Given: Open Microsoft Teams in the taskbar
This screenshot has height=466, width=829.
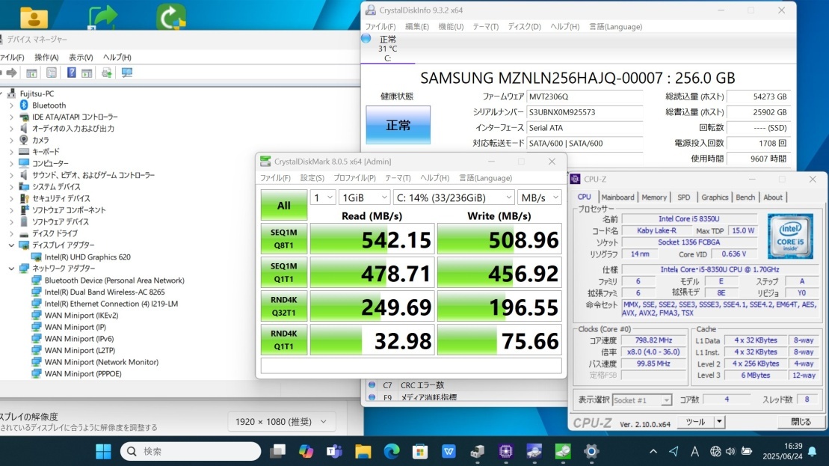Looking at the screenshot, I should point(335,451).
